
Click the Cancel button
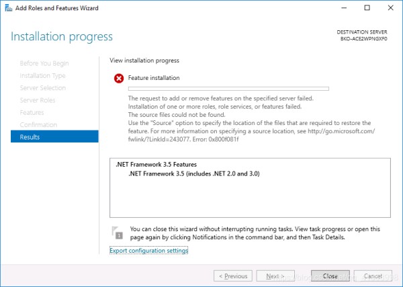click(373, 276)
